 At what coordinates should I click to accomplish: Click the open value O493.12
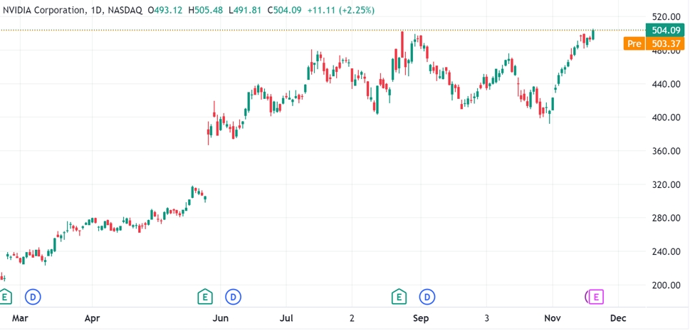click(165, 10)
